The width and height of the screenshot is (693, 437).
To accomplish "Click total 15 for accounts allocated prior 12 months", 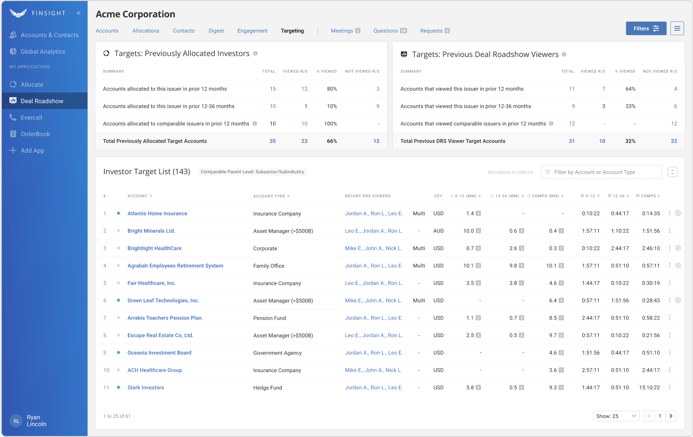I will [x=273, y=89].
